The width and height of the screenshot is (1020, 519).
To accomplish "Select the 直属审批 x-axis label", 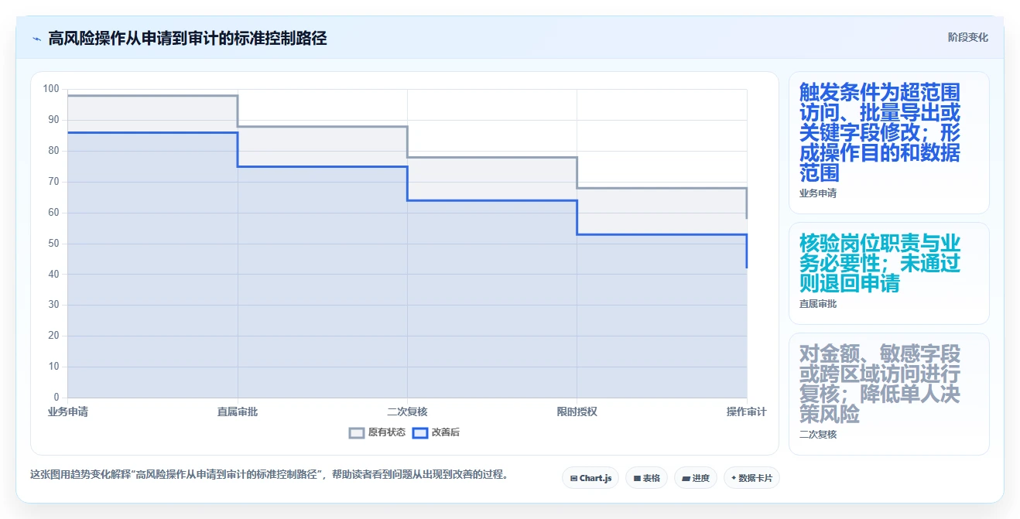I will pyautogui.click(x=238, y=411).
